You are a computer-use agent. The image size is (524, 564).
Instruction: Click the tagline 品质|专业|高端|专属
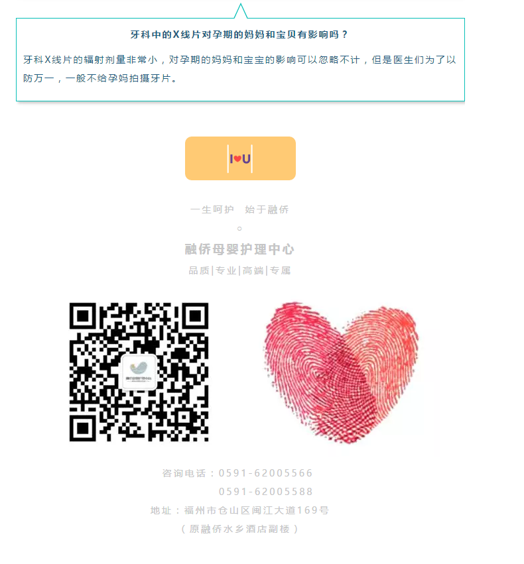239,270
